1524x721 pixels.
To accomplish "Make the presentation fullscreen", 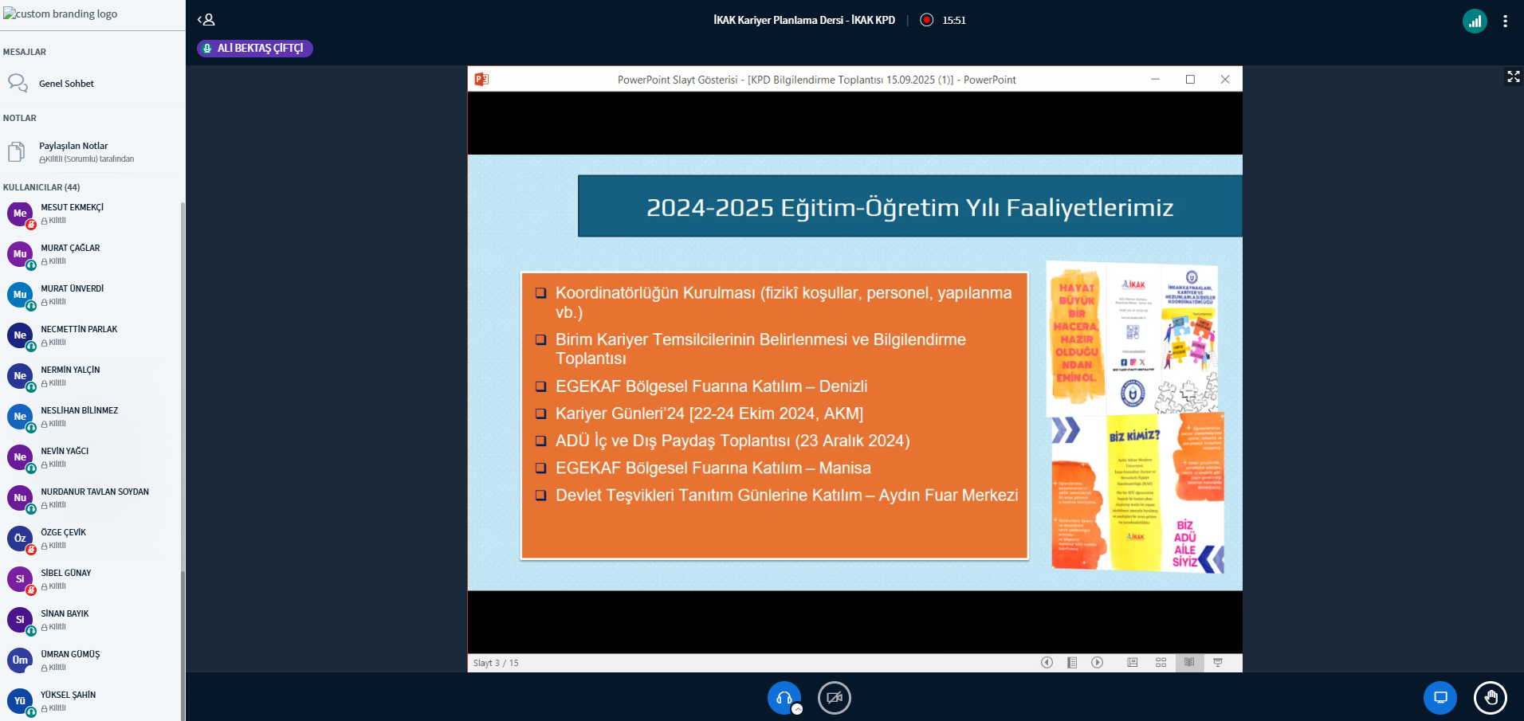I will 1513,76.
